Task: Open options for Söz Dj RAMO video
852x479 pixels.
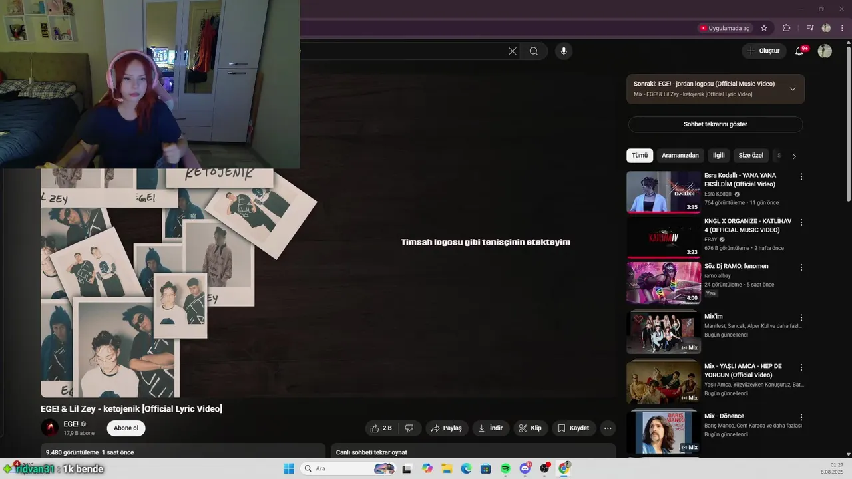Action: click(801, 267)
